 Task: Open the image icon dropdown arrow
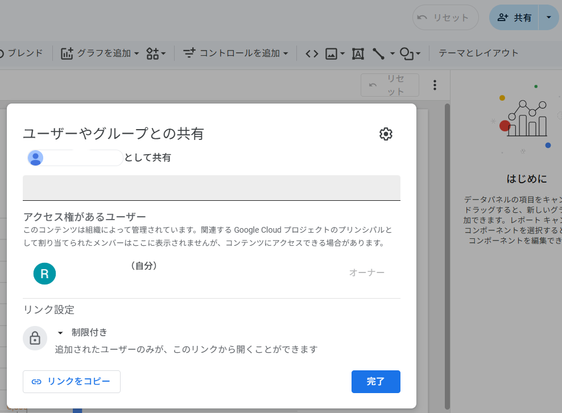pos(342,54)
